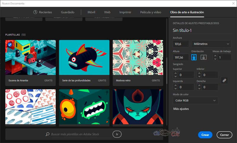
Task: Click the Derecha bleed input field
Action: pyautogui.click(x=210, y=87)
